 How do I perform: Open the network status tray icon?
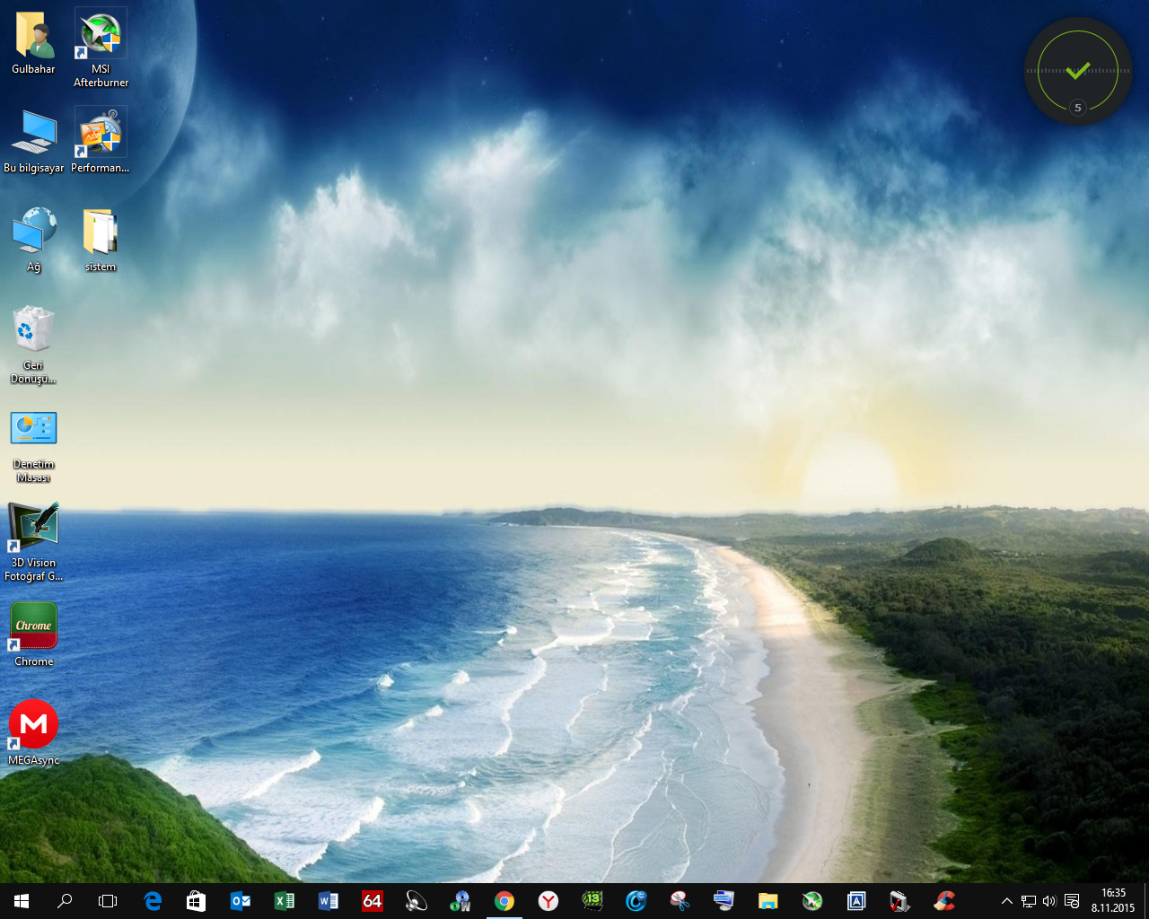point(1029,901)
